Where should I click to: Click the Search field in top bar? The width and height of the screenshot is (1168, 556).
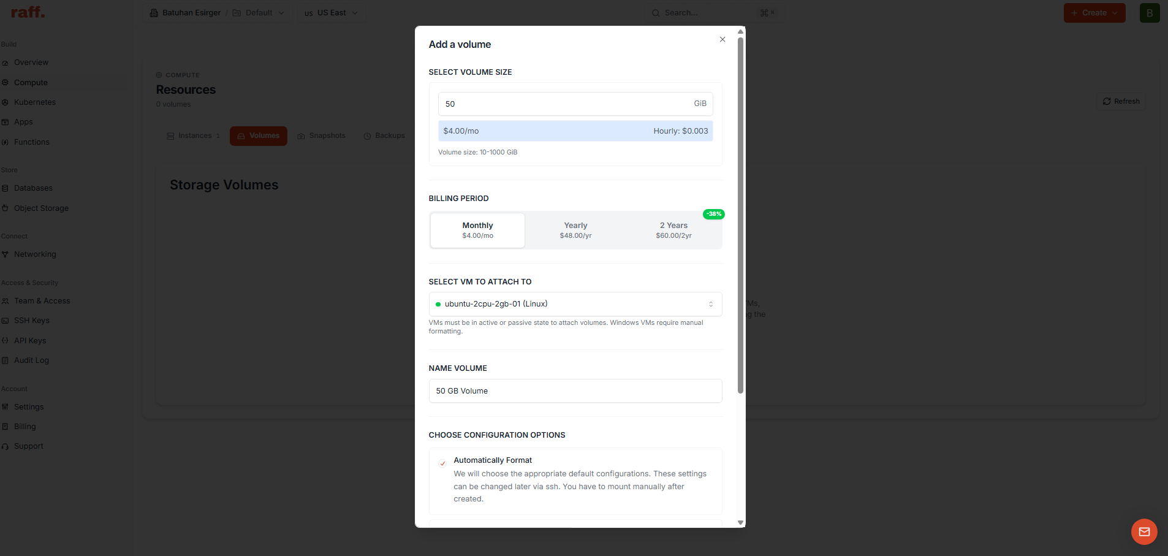click(x=714, y=13)
